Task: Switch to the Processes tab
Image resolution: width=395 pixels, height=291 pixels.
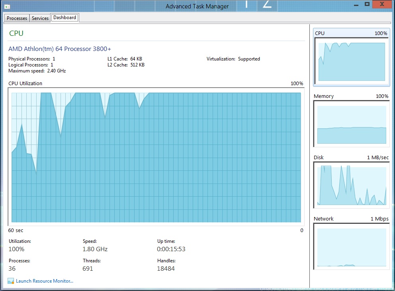Action: click(17, 18)
